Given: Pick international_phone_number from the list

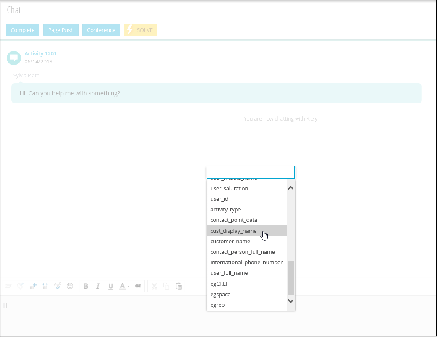Looking at the screenshot, I should point(247,263).
